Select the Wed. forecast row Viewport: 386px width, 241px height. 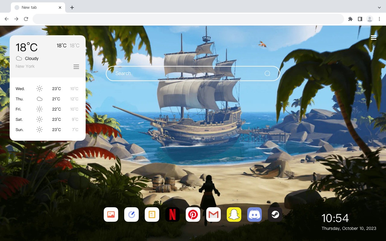[48, 89]
